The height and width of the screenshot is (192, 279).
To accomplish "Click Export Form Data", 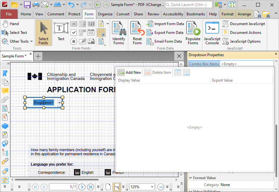I will tap(165, 33).
